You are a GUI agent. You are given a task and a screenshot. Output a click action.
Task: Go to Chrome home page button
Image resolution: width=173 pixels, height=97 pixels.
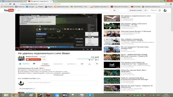pyautogui.click(x=14, y=4)
